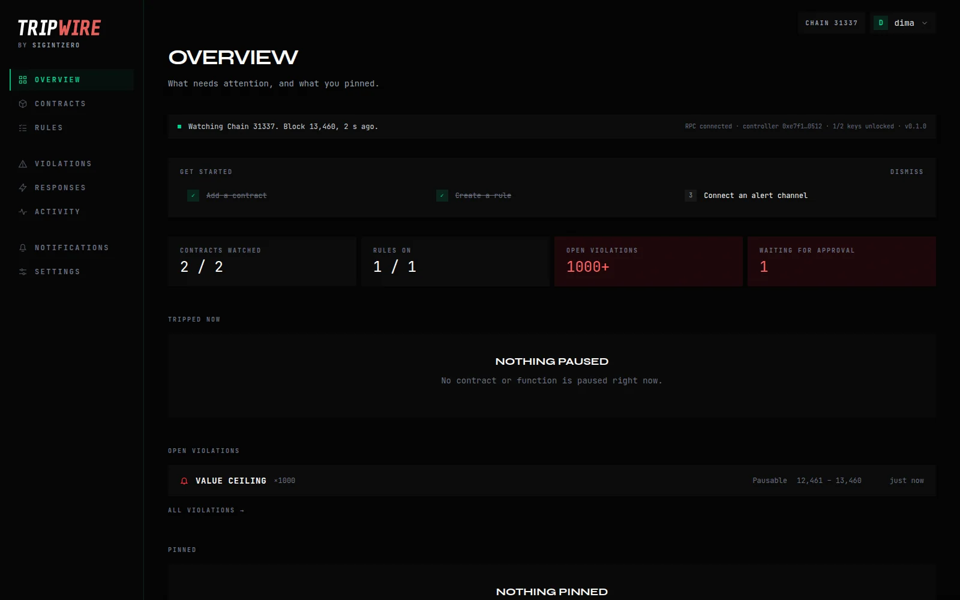Open the Contracts menu item
Screen dimensions: 960x600
(71, 104)
